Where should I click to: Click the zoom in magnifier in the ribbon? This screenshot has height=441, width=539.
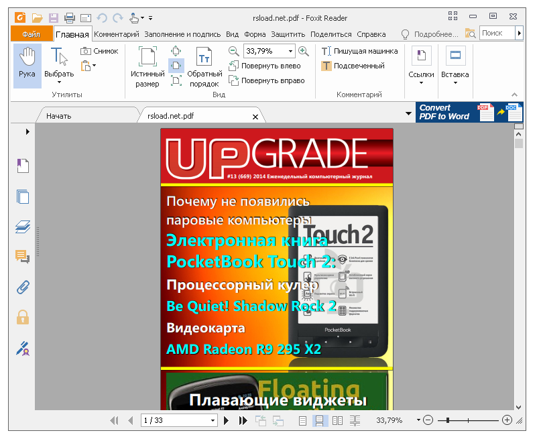pos(304,51)
